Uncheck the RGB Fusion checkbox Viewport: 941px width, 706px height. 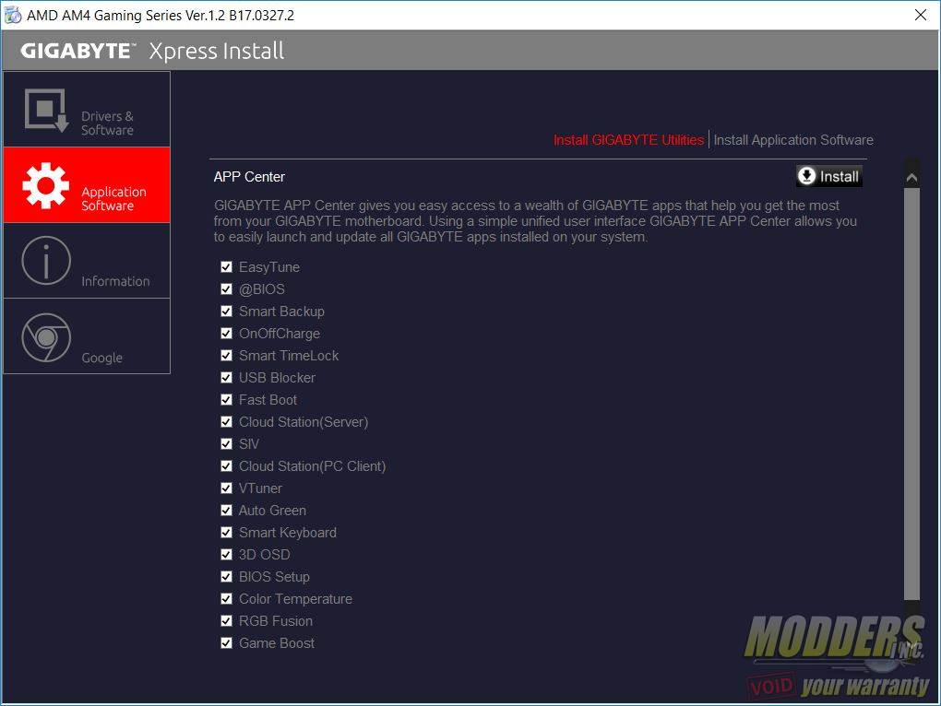pos(226,621)
